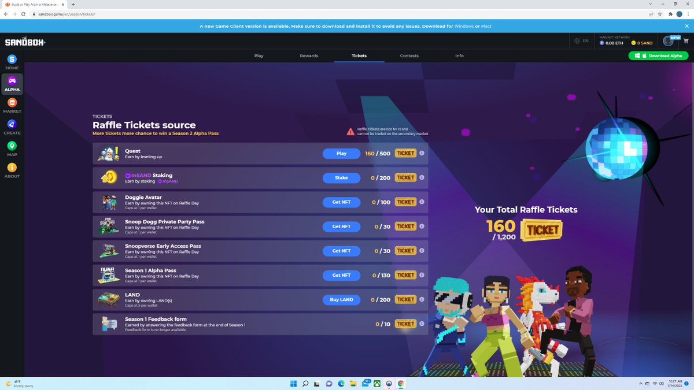The width and height of the screenshot is (694, 390).
Task: Click Get NFT for Snoopverse Early Access Pass
Action: [341, 251]
